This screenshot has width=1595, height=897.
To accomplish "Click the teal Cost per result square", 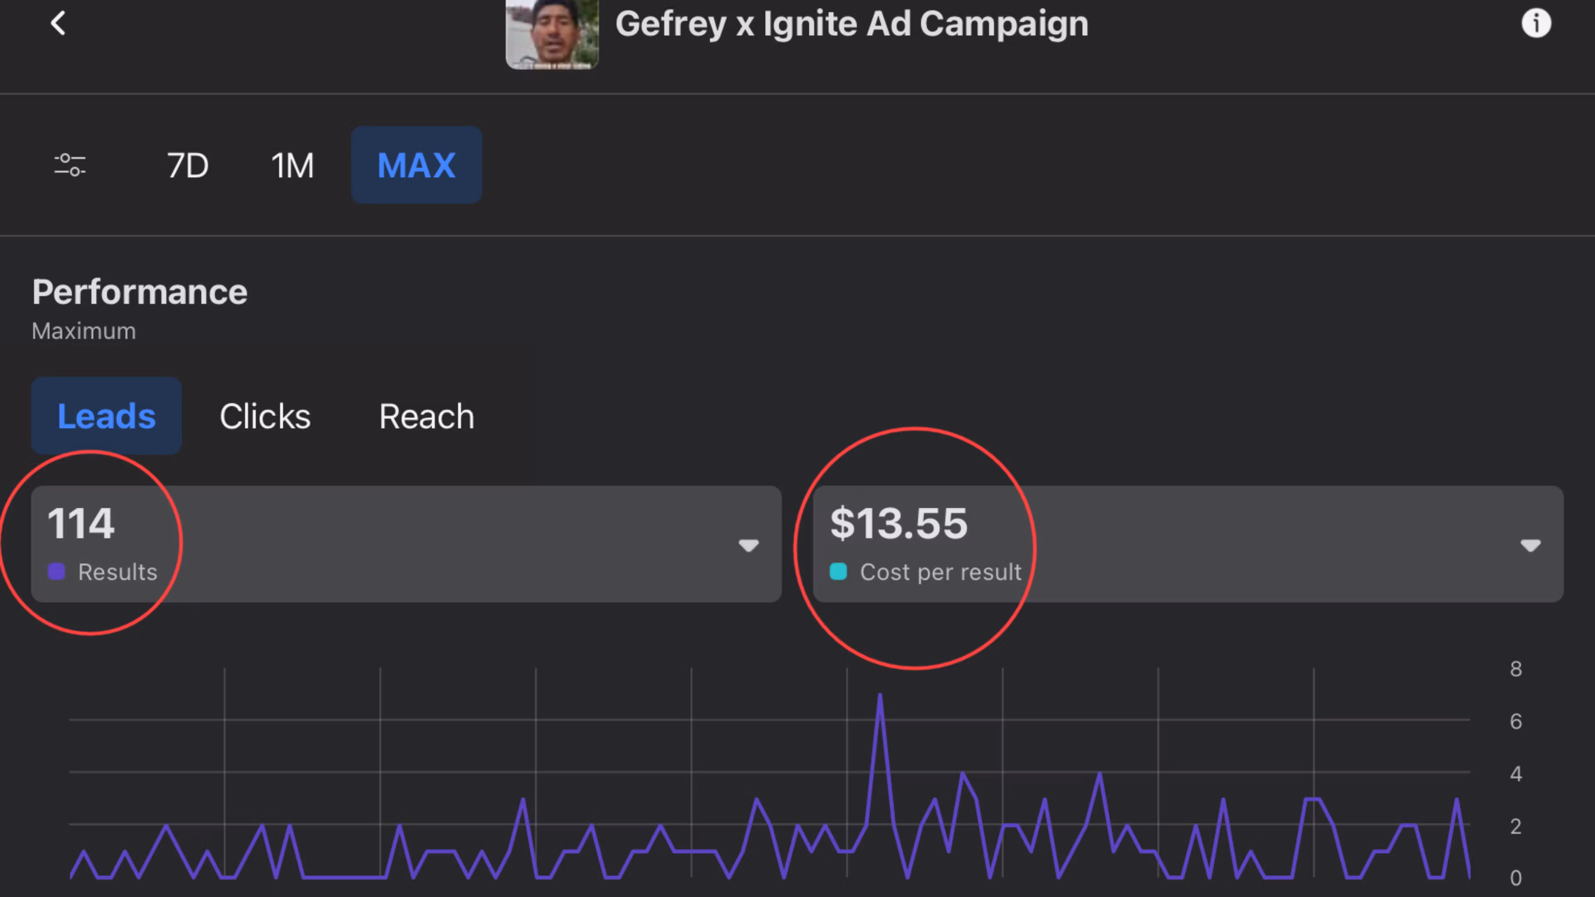I will click(x=838, y=571).
